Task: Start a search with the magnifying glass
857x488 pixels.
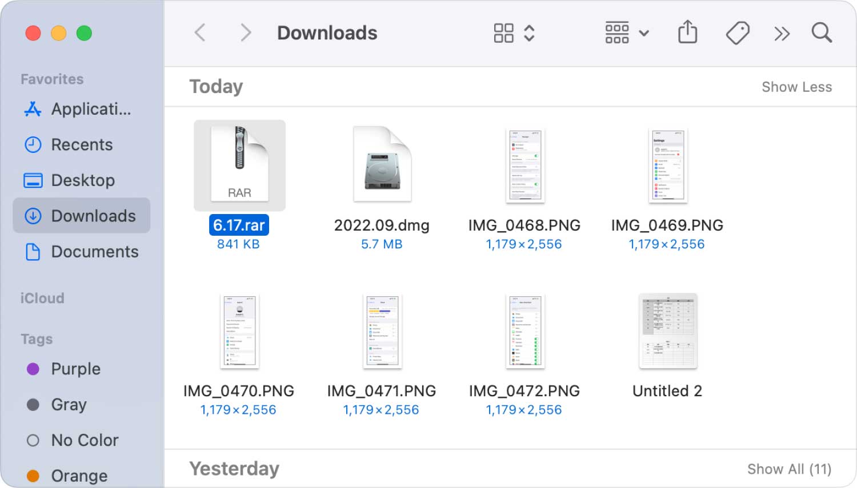Action: [x=822, y=33]
